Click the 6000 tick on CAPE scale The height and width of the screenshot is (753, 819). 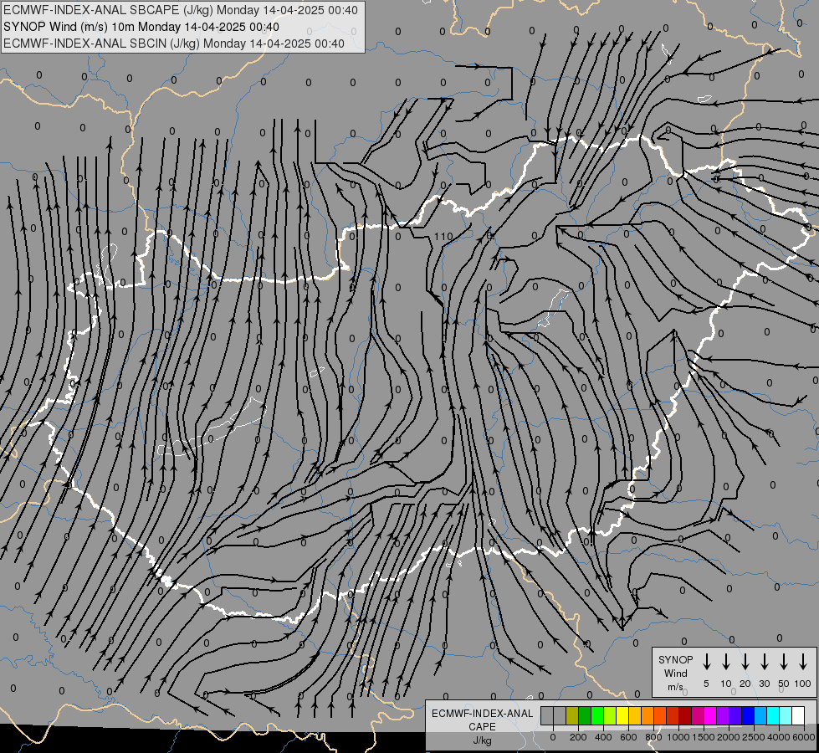(x=803, y=737)
